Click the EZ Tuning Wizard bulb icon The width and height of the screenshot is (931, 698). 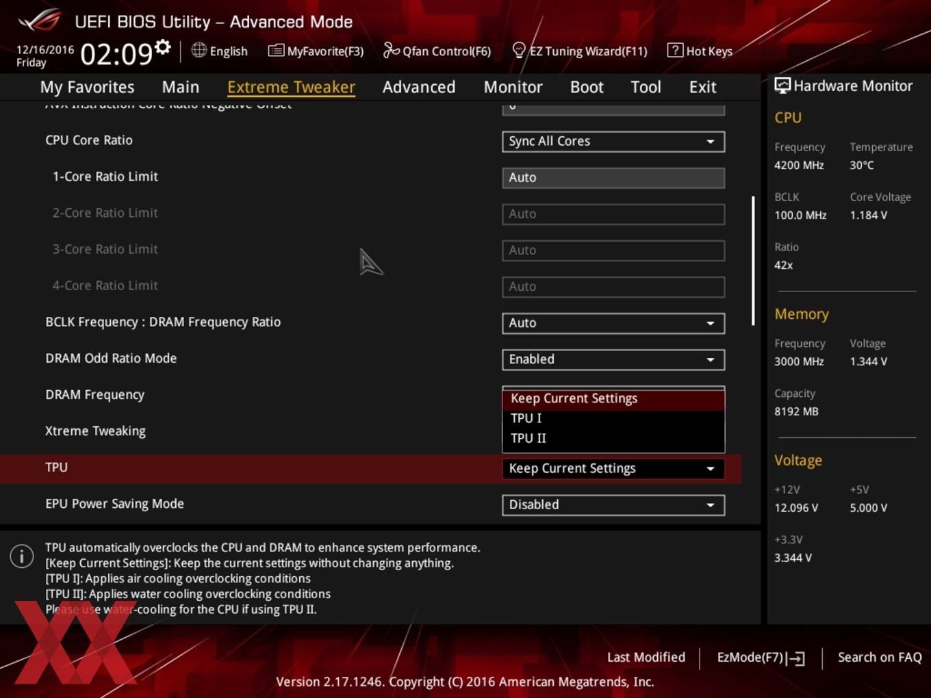(519, 50)
